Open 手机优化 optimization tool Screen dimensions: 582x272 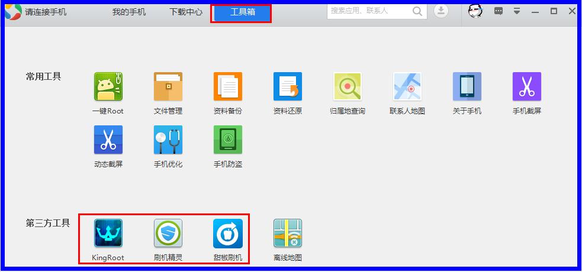click(x=168, y=140)
